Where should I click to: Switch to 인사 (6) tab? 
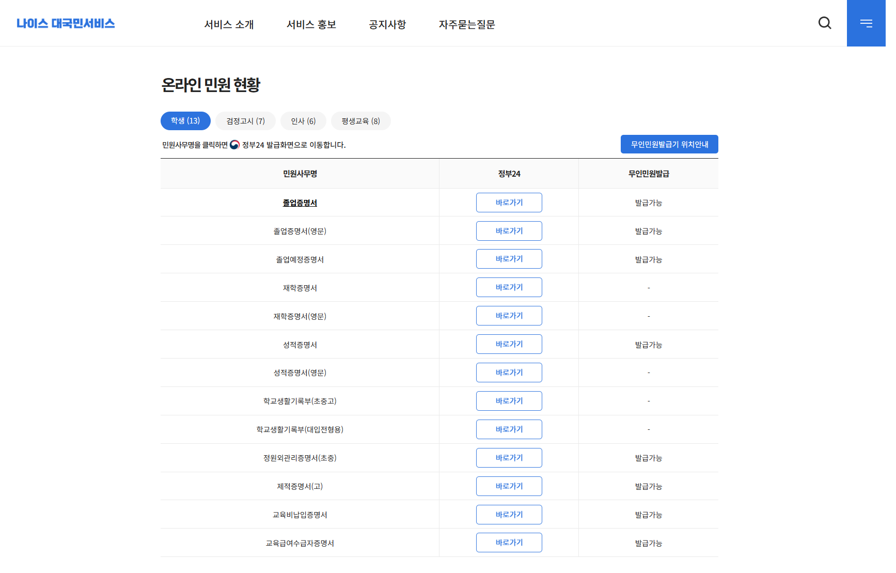click(x=303, y=121)
